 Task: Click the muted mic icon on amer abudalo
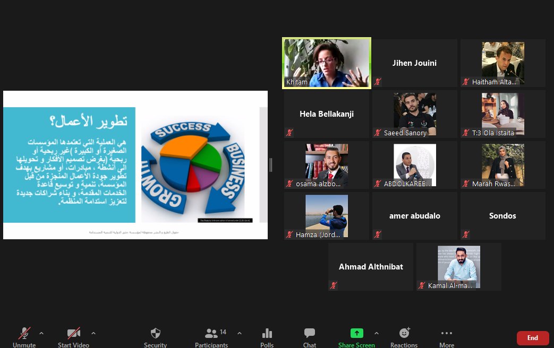coord(378,234)
